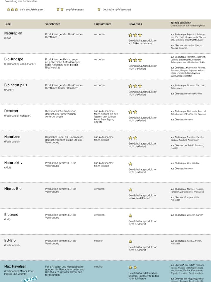Click the single-star "bedingt empfehlenswert" legend icon
The image size is (211, 282).
(99, 9)
